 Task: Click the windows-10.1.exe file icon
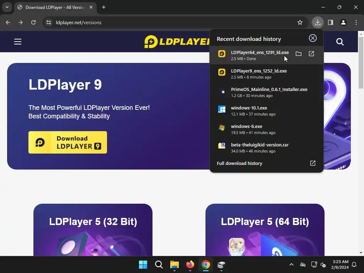(222, 109)
